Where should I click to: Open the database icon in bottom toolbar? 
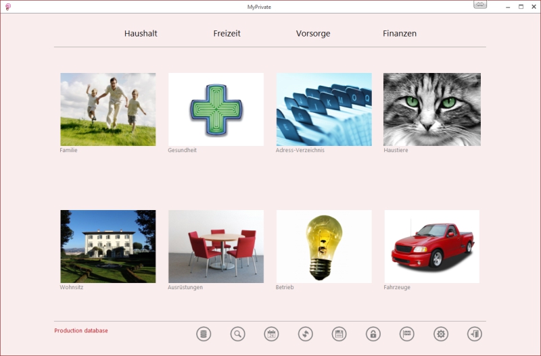pos(204,334)
